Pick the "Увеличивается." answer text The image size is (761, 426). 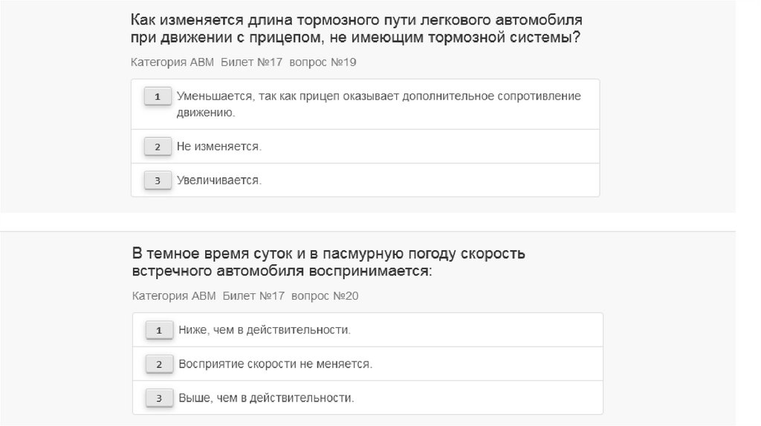[x=219, y=180]
